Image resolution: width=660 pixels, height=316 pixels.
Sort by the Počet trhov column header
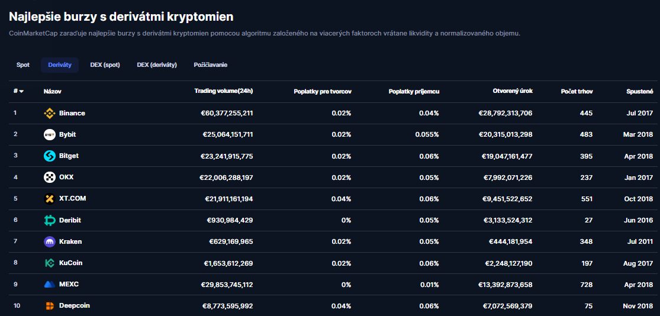pos(577,92)
